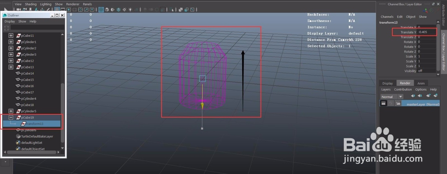Collapse the pCube19 node
The width and height of the screenshot is (447, 174).
pyautogui.click(x=11, y=117)
